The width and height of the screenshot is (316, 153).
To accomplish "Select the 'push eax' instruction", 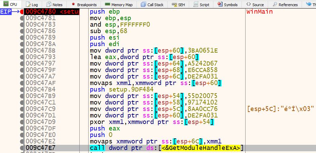I will point(105,128).
